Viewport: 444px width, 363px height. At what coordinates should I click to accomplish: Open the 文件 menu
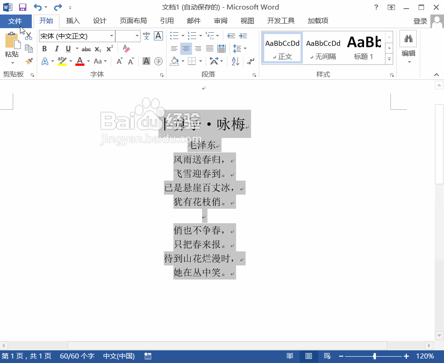[16, 20]
